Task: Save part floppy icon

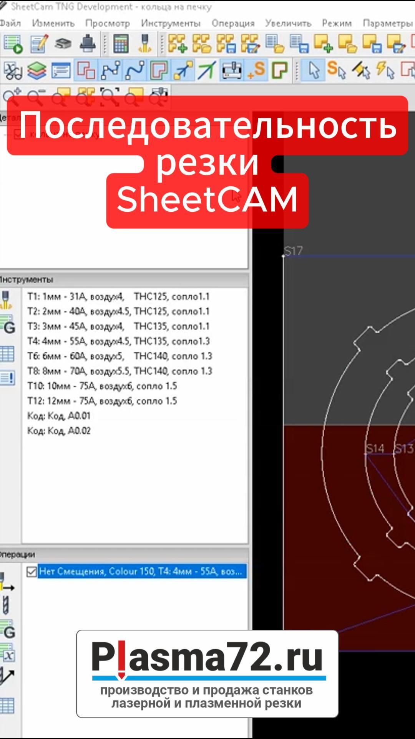Action: click(x=226, y=44)
